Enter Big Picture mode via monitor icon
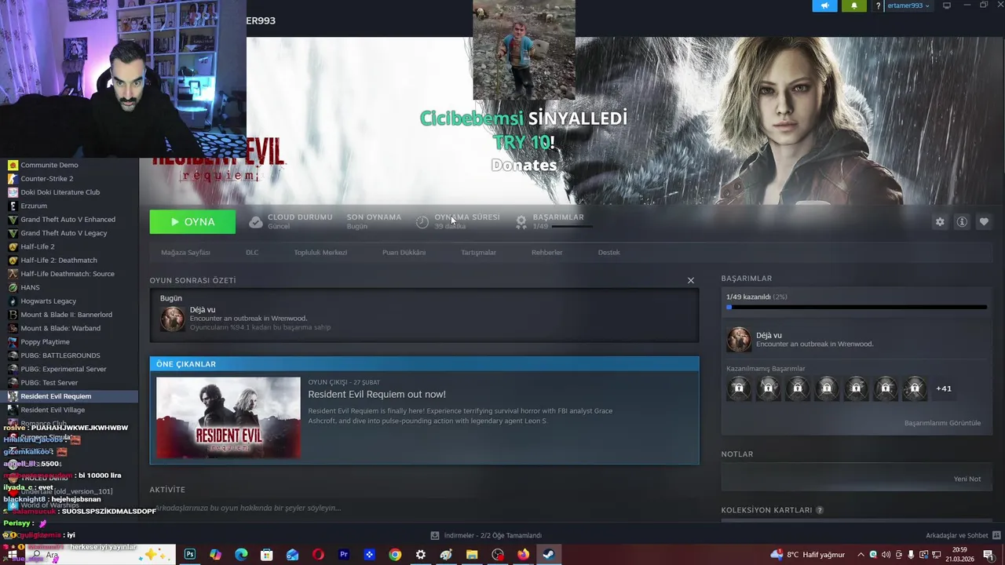 coord(946,5)
